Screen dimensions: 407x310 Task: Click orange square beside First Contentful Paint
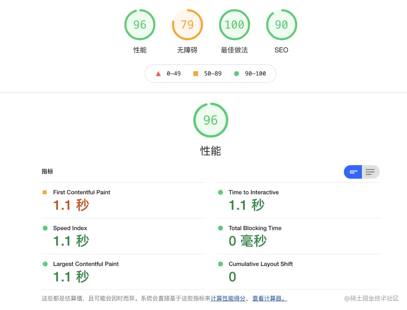45,192
